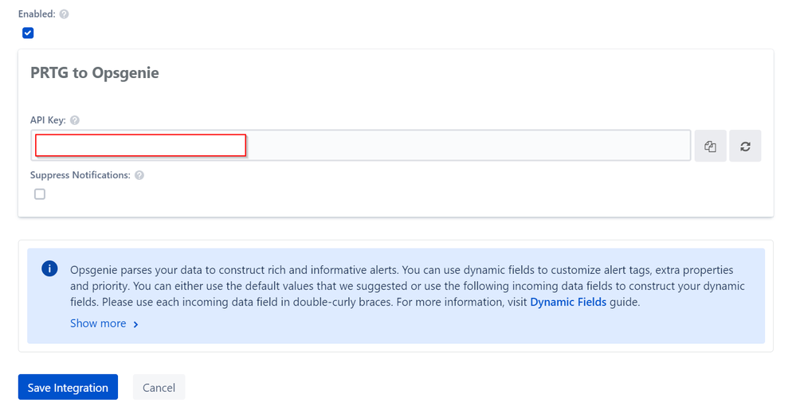Cancel the integration changes

tap(159, 387)
